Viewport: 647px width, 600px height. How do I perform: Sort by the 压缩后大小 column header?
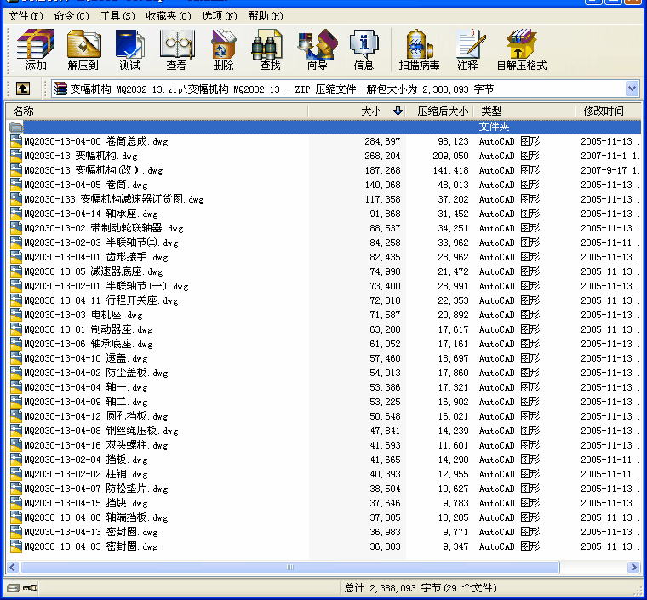(442, 111)
